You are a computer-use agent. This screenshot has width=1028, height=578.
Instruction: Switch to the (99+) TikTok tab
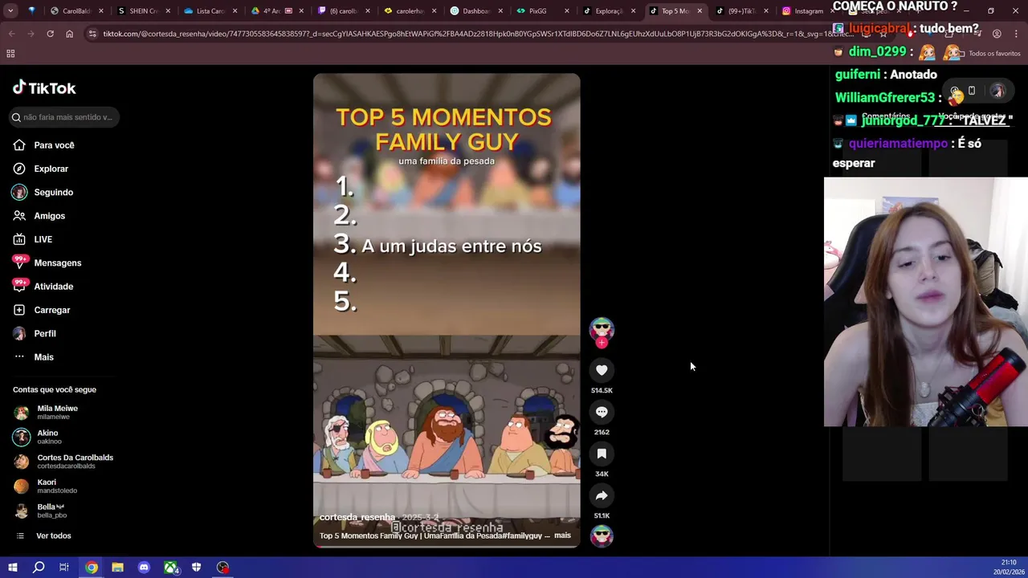[742, 11]
